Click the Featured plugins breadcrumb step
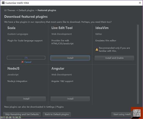Viewport: 143px width, 119px height. tap(47, 10)
